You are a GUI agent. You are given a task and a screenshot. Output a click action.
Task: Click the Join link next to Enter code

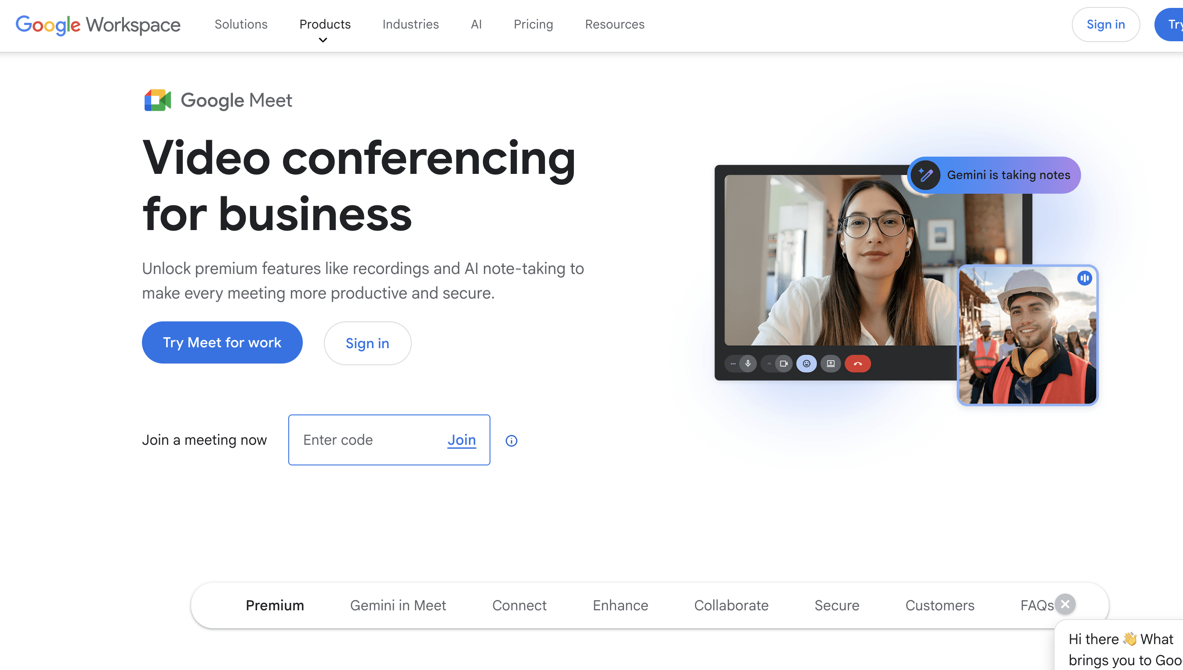click(461, 440)
